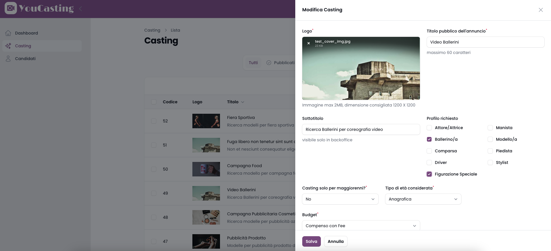The height and width of the screenshot is (251, 551).
Task: Open Candidati in the sidebar menu
Action: click(42, 59)
